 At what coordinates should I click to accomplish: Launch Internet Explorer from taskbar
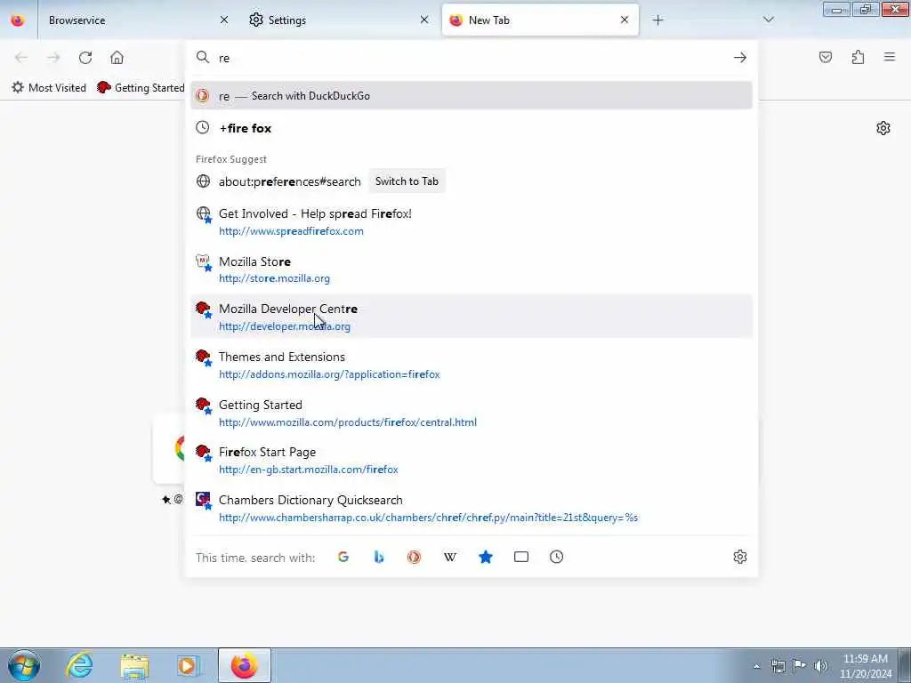click(79, 665)
